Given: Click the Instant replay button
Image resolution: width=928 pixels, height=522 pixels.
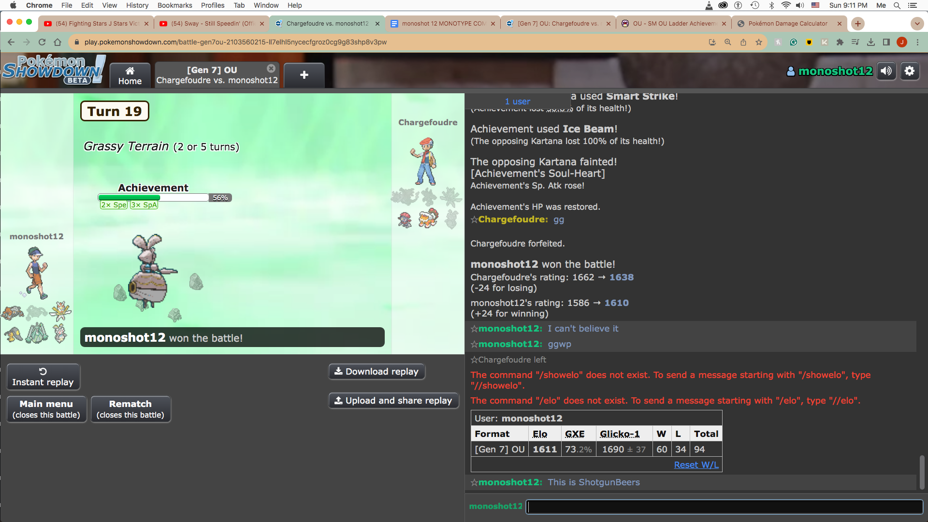Looking at the screenshot, I should click(43, 377).
